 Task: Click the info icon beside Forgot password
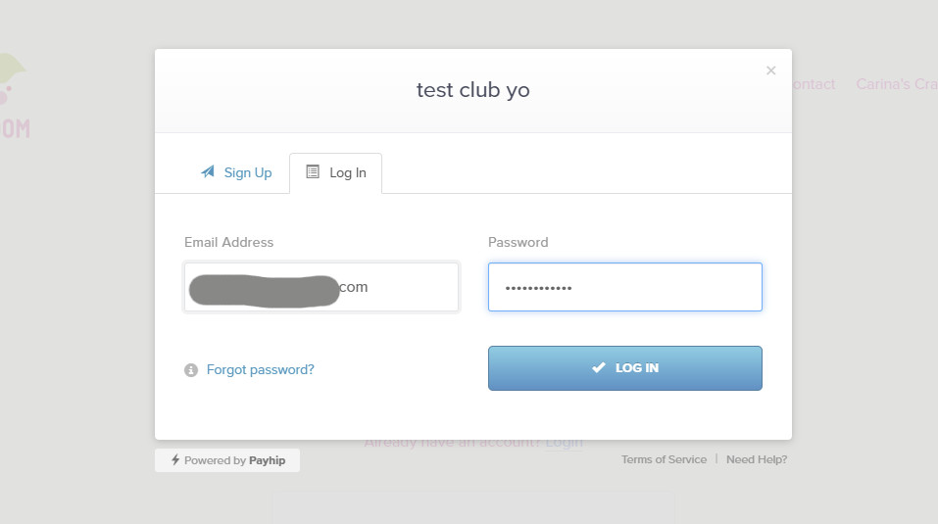(191, 370)
